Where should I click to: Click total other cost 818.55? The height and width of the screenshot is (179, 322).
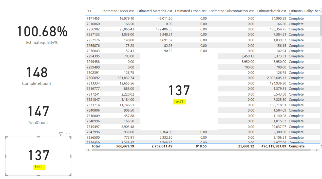(201, 146)
